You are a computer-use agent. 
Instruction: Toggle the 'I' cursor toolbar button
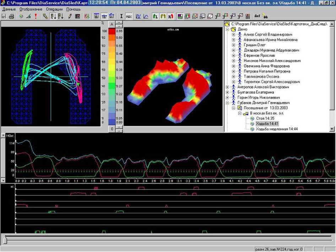121,16
